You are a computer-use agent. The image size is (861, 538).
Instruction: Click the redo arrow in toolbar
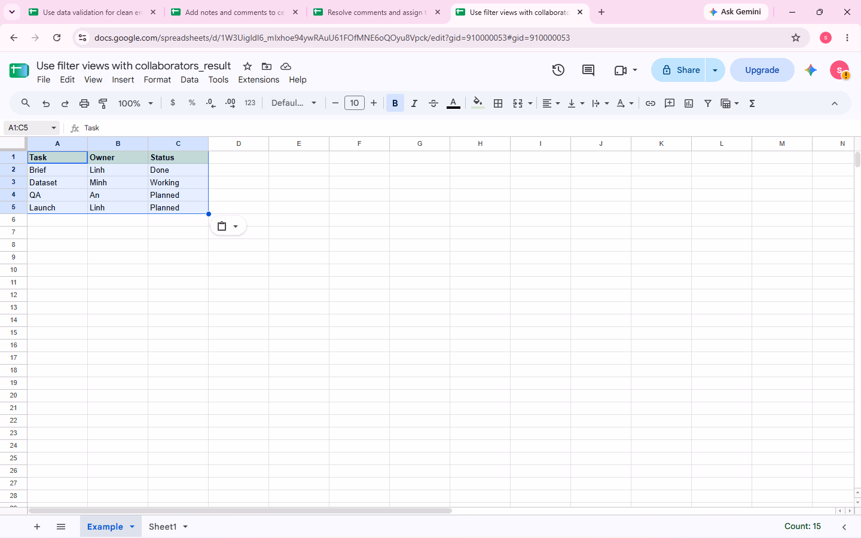pos(65,103)
